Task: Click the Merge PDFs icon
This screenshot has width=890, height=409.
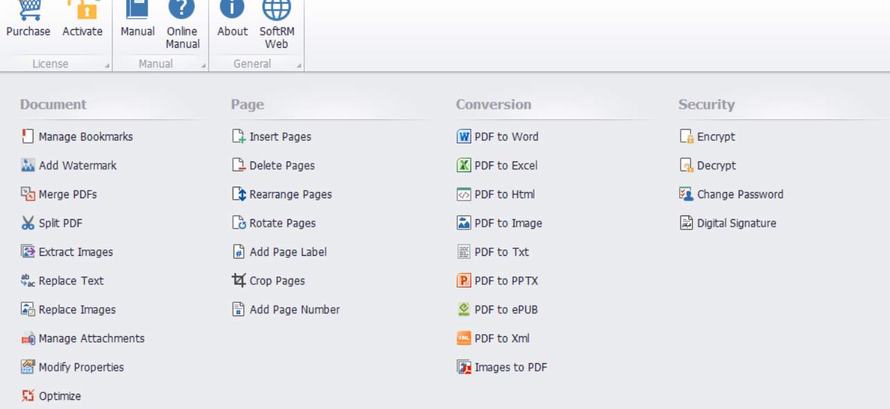Action: 28,194
